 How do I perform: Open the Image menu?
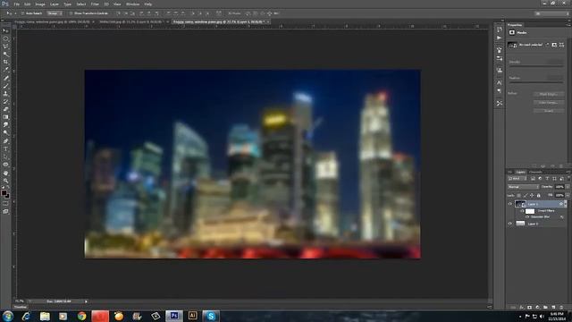tap(40, 4)
